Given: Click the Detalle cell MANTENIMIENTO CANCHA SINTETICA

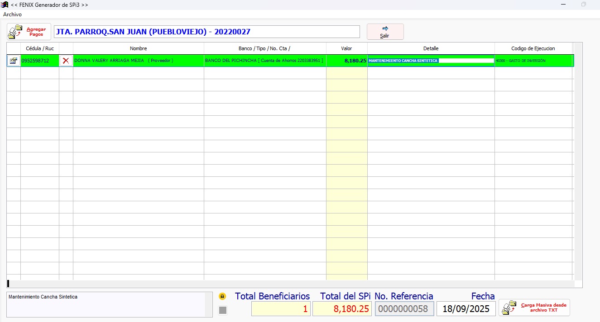Looking at the screenshot, I should coord(430,61).
